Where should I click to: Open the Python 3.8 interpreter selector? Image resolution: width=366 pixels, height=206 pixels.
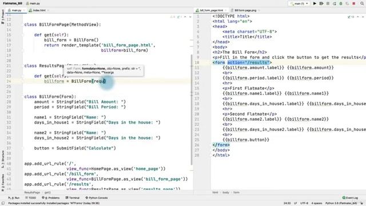click(x=341, y=203)
